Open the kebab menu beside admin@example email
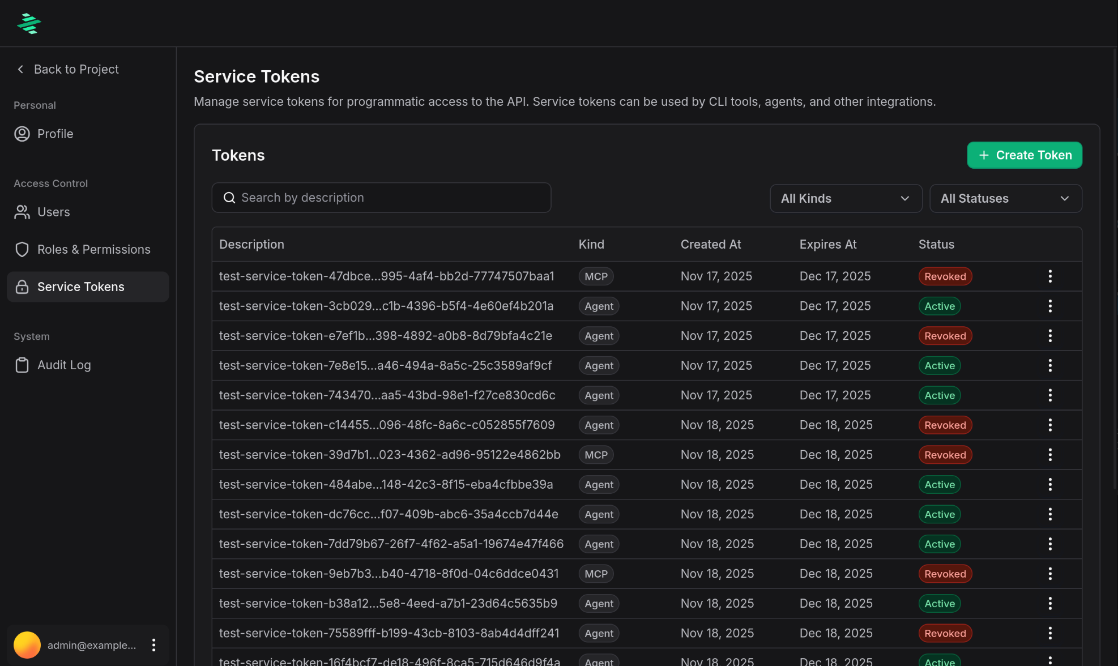Image resolution: width=1118 pixels, height=666 pixels. (153, 644)
